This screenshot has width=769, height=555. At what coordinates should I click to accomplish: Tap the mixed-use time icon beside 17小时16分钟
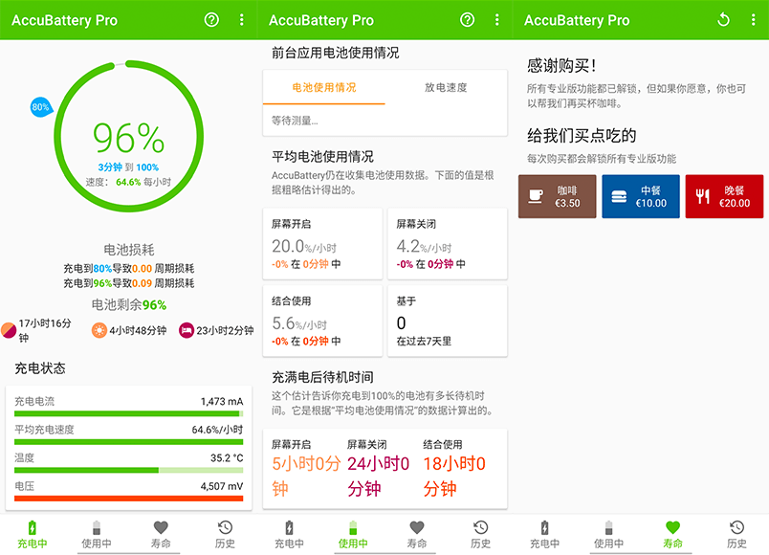9,330
